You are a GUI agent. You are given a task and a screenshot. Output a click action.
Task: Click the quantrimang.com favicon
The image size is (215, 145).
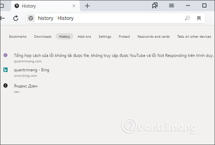coord(5,55)
